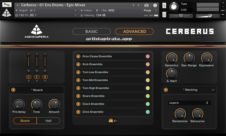
Task: Click the small pan knob above C mic
Action: tap(29, 71)
